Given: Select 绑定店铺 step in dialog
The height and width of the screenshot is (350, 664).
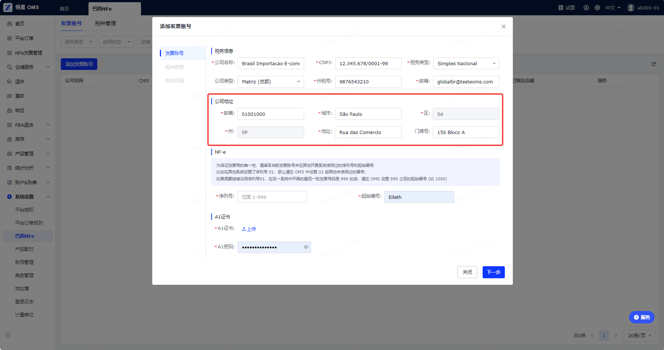Looking at the screenshot, I should pos(174,80).
